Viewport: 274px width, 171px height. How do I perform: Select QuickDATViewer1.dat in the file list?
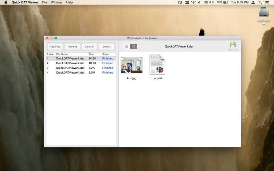pyautogui.click(x=81, y=58)
